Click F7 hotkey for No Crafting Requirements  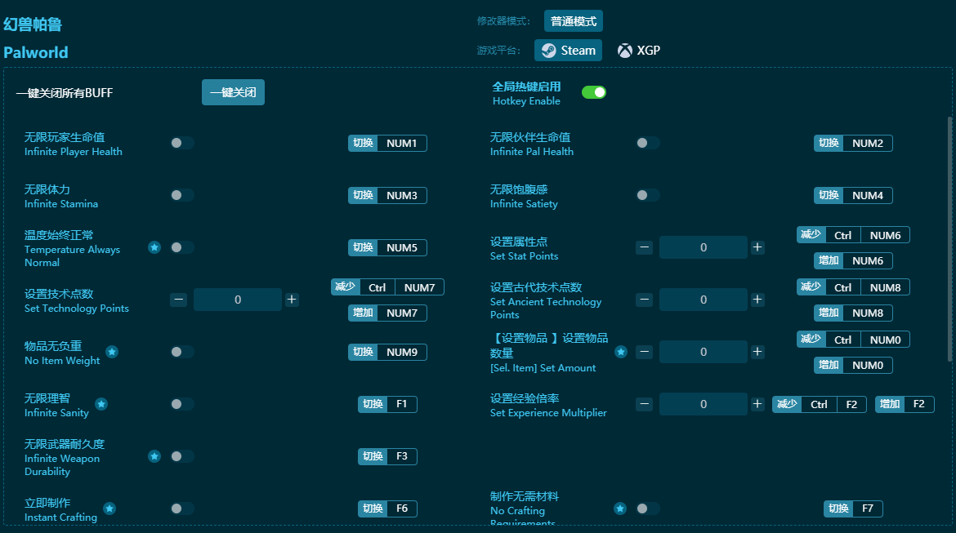pos(853,509)
